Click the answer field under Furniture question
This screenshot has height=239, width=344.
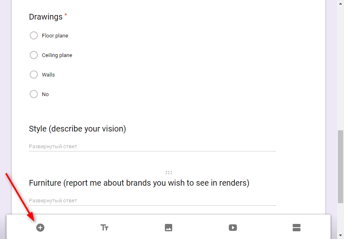(152, 200)
